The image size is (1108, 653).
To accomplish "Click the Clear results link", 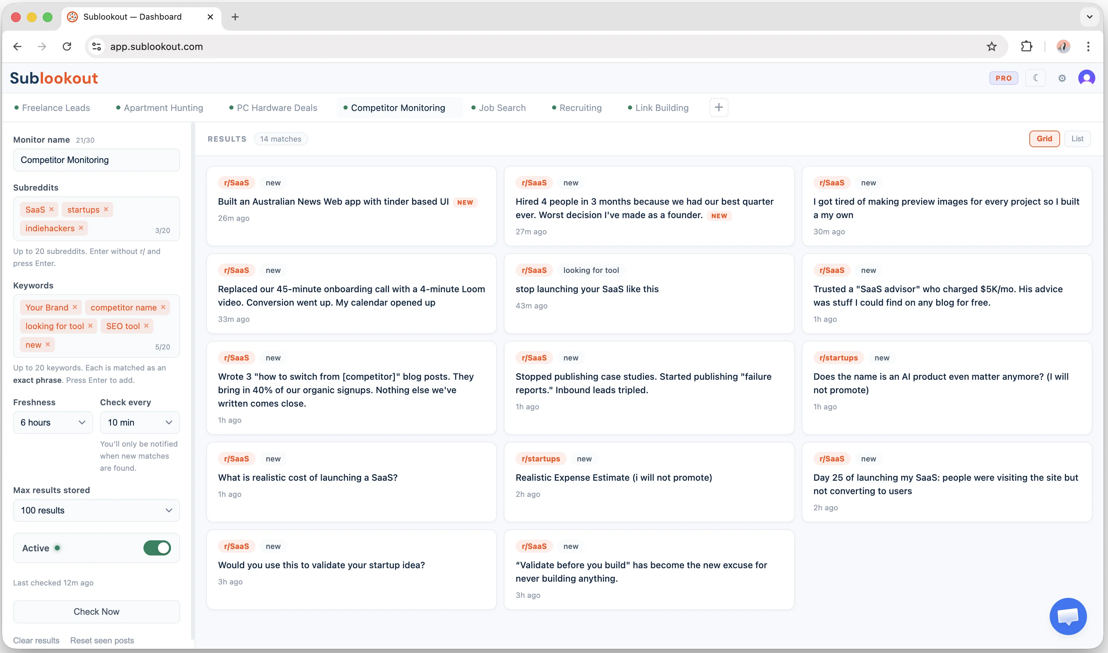I will (36, 640).
